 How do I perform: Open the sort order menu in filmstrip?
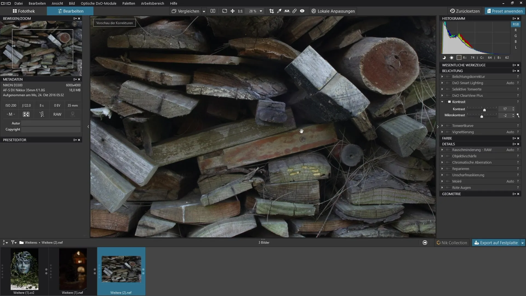(5, 243)
